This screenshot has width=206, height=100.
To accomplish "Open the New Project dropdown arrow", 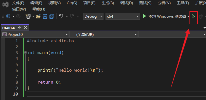I will click(x=33, y=16).
